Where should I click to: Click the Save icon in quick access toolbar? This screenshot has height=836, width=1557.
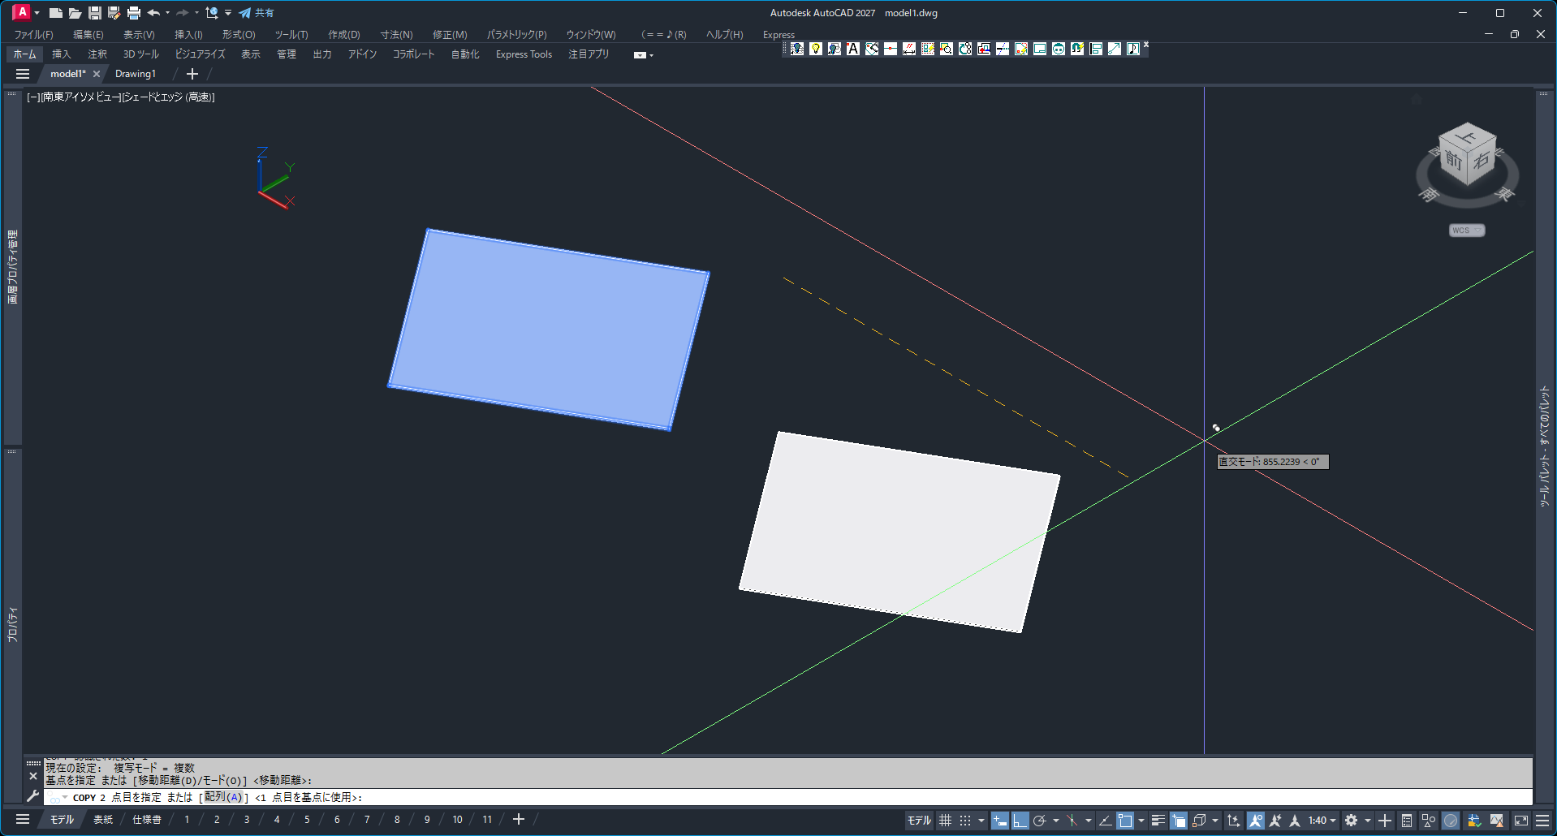95,13
